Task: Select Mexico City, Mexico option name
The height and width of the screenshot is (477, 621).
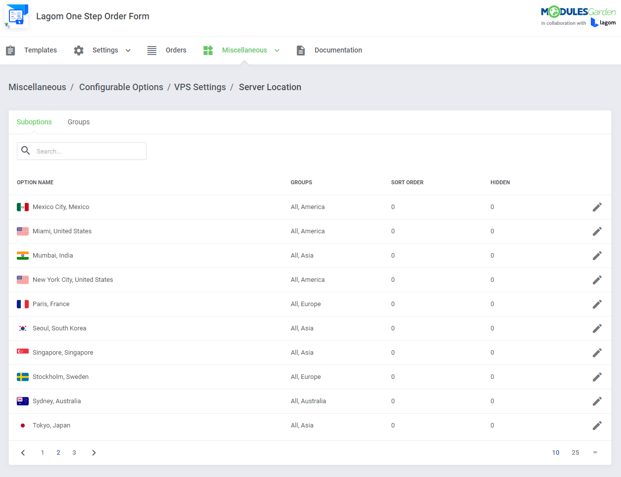Action: click(x=60, y=207)
